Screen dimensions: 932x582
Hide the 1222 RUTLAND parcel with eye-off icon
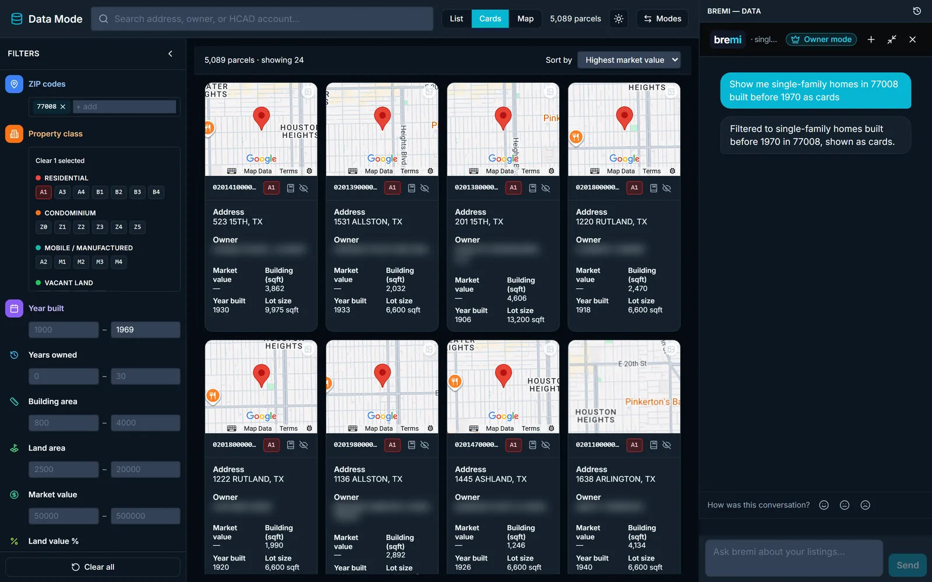304,445
